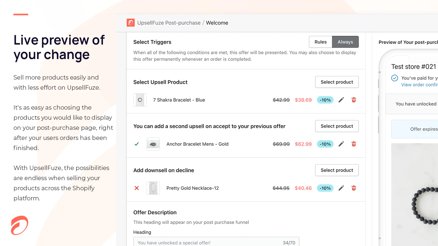Click the $40.46 discounted price

click(x=303, y=188)
